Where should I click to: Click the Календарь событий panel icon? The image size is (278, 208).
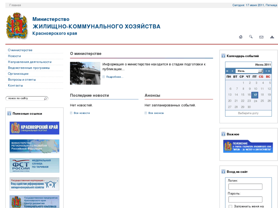pyautogui.click(x=223, y=56)
